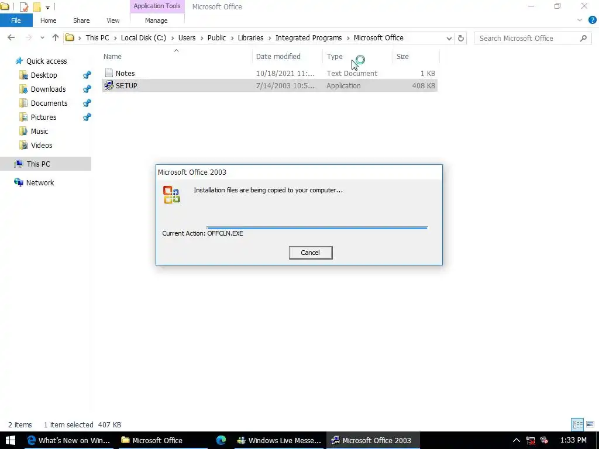599x449 pixels.
Task: Open Music in the navigation pane
Action: tap(39, 132)
